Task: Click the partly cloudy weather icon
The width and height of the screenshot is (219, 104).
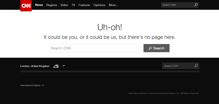Action: pos(56,66)
